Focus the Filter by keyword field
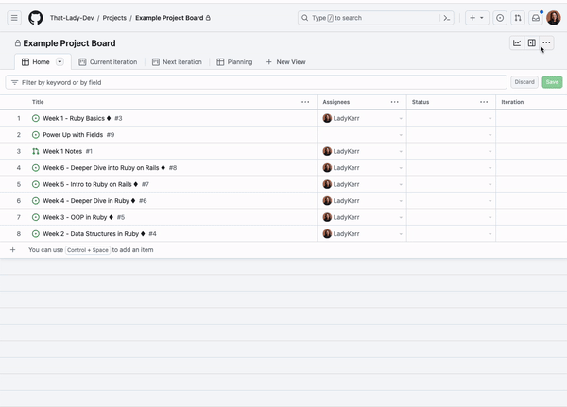 point(255,82)
